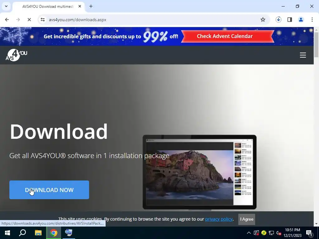Viewport: 319px width, 239px height.
Task: Select the AVS4YOU Download tab
Action: coord(48,7)
